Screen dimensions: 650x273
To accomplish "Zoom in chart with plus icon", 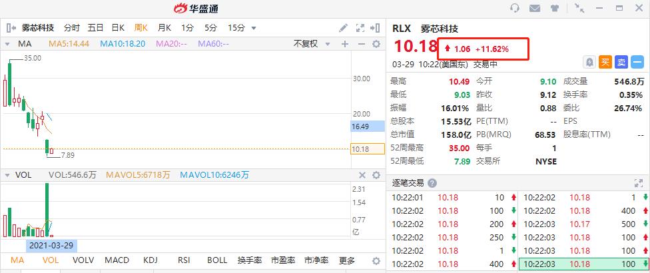I will [x=345, y=44].
